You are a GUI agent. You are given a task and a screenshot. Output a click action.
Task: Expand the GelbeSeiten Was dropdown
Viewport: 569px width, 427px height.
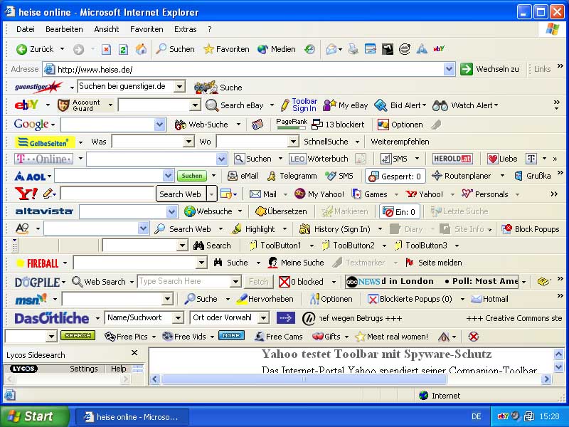[x=188, y=142]
